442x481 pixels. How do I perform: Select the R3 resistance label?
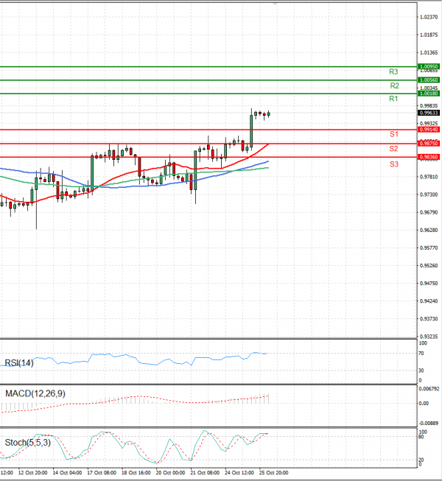pos(394,72)
